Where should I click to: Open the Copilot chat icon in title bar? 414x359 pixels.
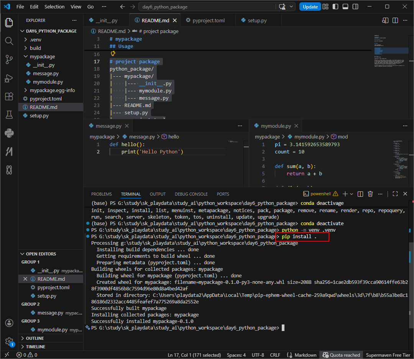[282, 7]
